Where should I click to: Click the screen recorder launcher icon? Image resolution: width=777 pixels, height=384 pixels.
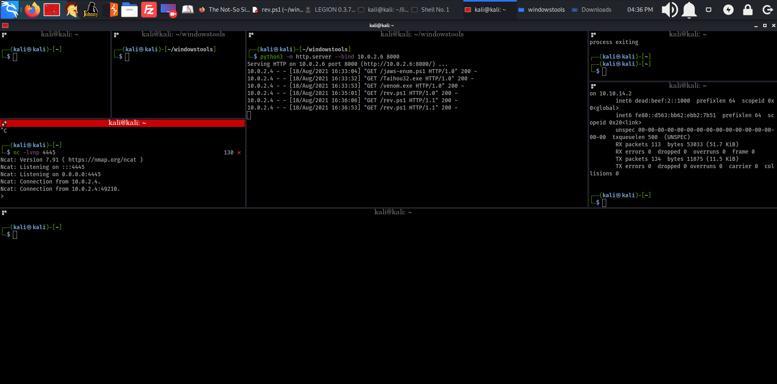click(x=168, y=10)
